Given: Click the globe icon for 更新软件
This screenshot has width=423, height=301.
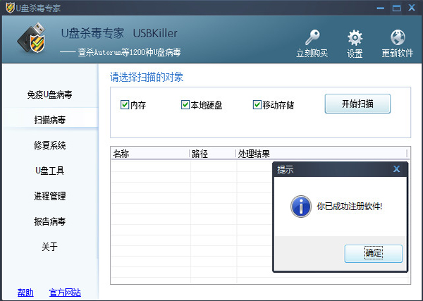Looking at the screenshot, I should pyautogui.click(x=398, y=37).
